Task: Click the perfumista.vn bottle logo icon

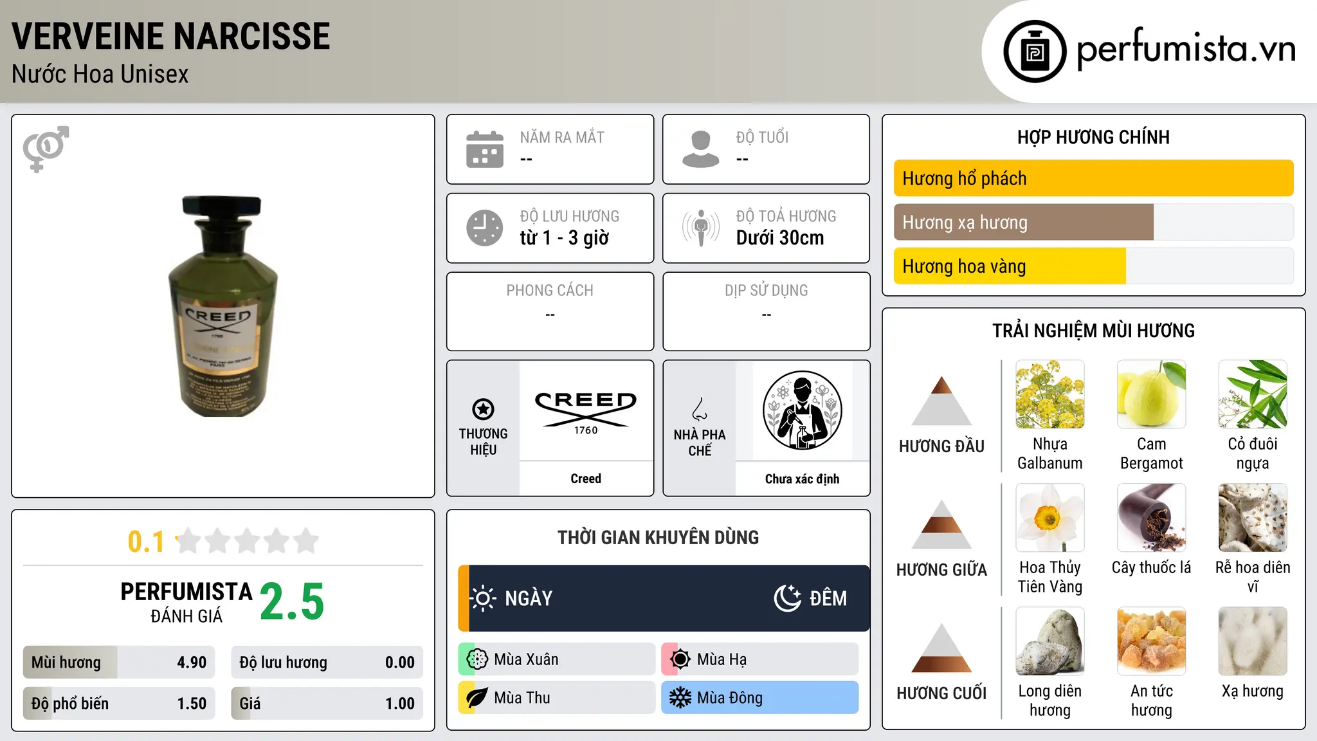Action: click(x=1035, y=51)
